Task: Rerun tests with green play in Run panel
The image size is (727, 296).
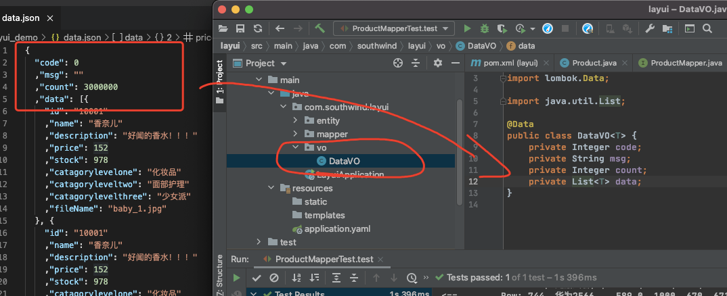Action: pyautogui.click(x=236, y=278)
